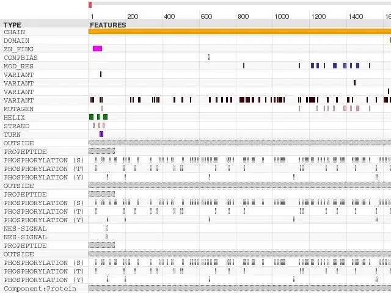This screenshot has height=293, width=391.
Task: Select the orange CHAIN feature bar
Action: pyautogui.click(x=239, y=32)
